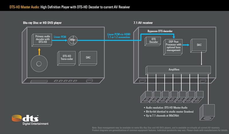Select the DSP Post Processor block

[173, 47]
